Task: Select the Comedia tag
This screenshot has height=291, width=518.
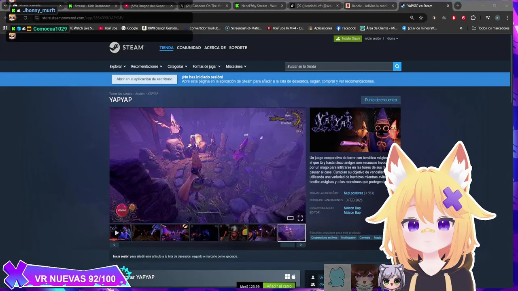Action: [x=365, y=238]
